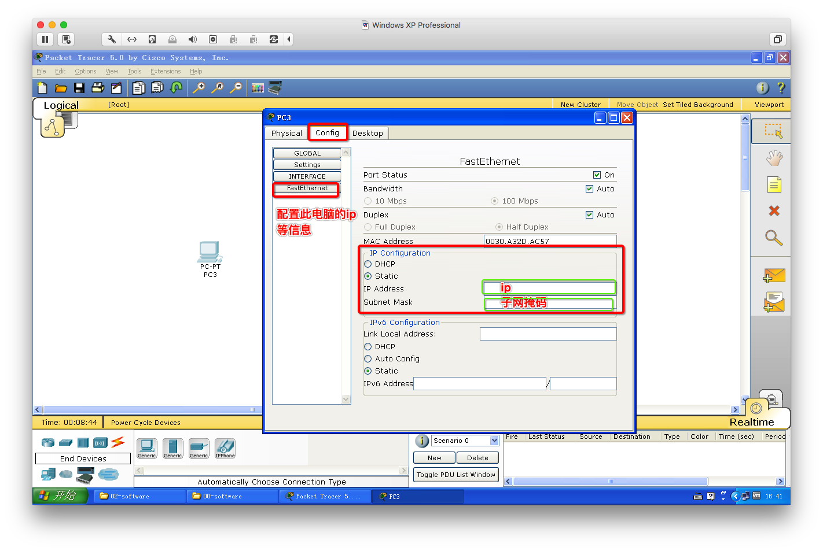This screenshot has width=823, height=551.
Task: Select DHCP under IP Configuration
Action: (x=368, y=264)
